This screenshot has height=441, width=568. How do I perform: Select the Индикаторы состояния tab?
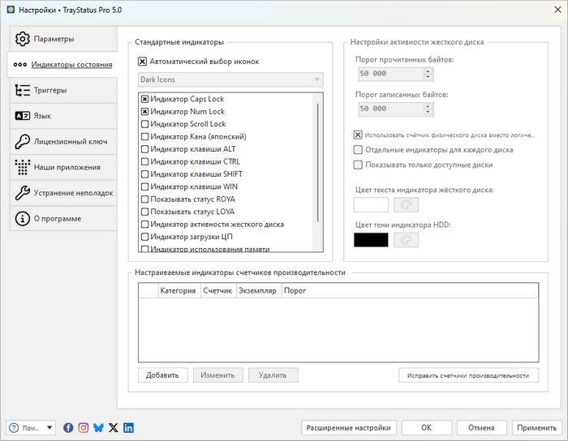point(62,64)
